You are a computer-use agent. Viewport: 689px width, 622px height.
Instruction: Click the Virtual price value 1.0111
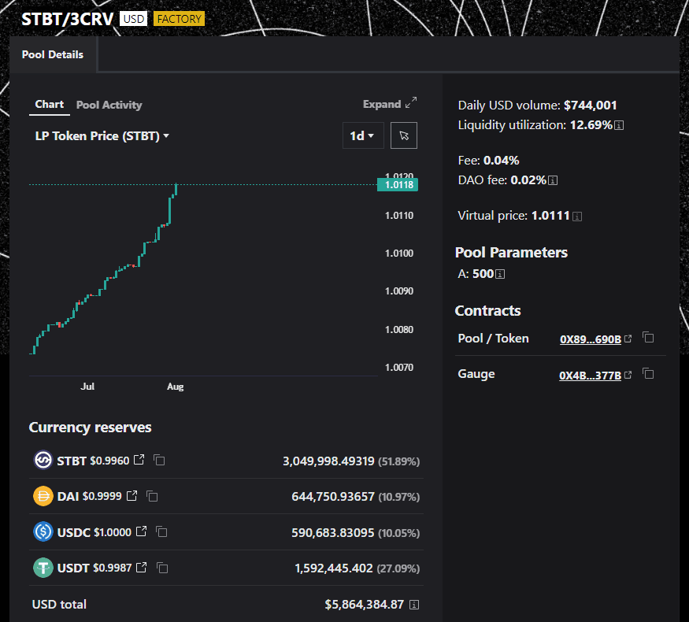point(550,216)
